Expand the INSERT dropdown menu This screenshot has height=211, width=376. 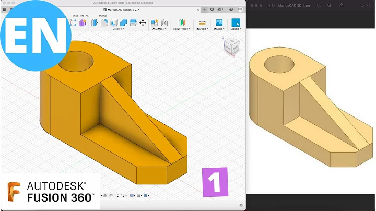tap(219, 29)
